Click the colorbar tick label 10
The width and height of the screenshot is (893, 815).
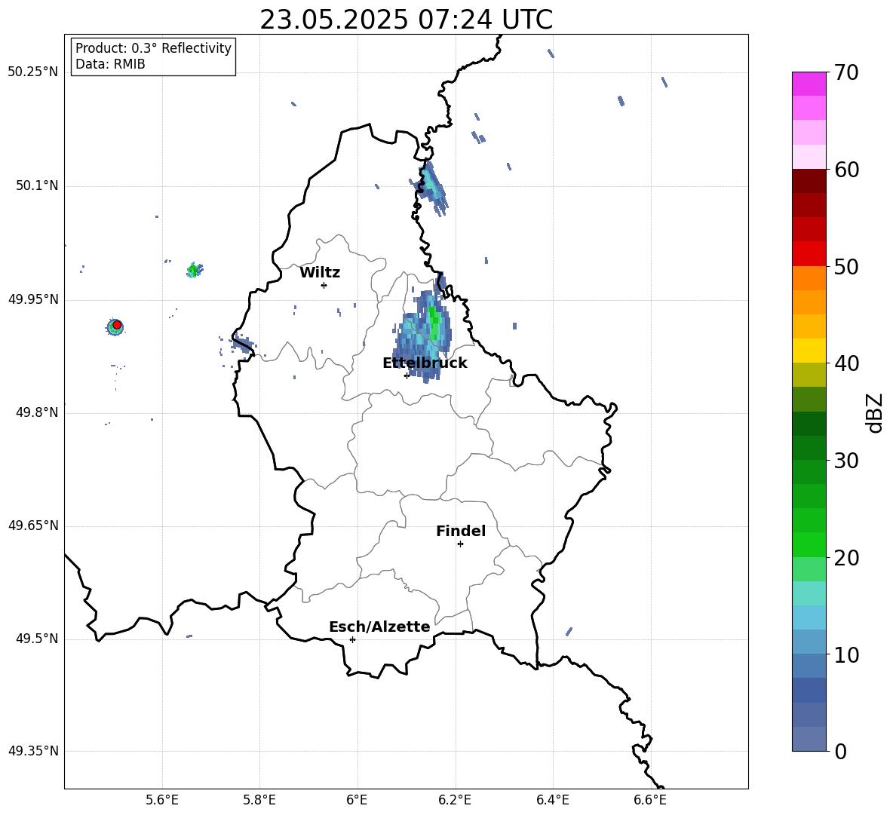pos(846,654)
